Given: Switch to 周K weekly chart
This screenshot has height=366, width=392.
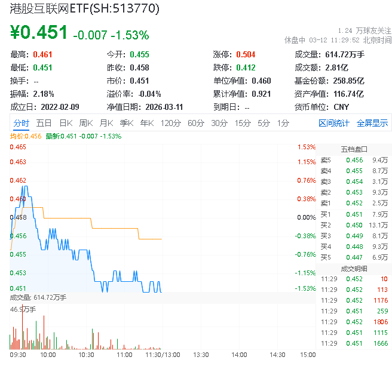Looking at the screenshot, I should tap(86, 123).
